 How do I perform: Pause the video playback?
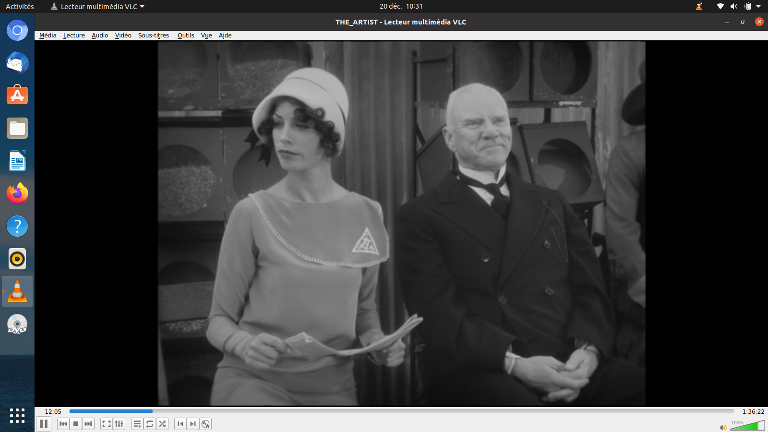pyautogui.click(x=44, y=424)
